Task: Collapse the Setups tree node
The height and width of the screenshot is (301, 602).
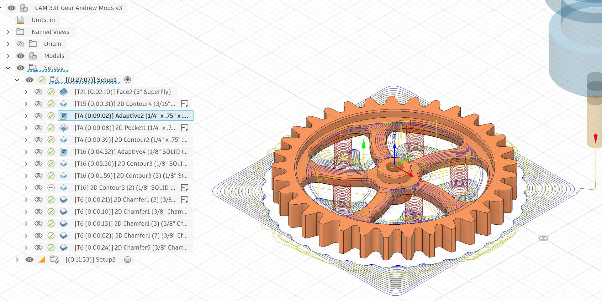Action: [8, 68]
